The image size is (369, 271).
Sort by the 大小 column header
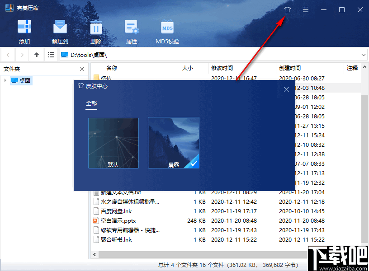[x=187, y=68]
